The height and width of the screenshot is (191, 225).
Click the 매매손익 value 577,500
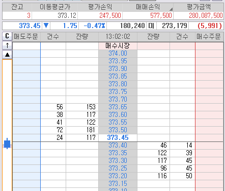(x=161, y=16)
